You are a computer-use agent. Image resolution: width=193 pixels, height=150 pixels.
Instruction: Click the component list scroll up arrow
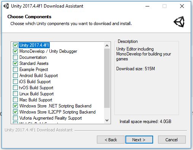click(107, 46)
